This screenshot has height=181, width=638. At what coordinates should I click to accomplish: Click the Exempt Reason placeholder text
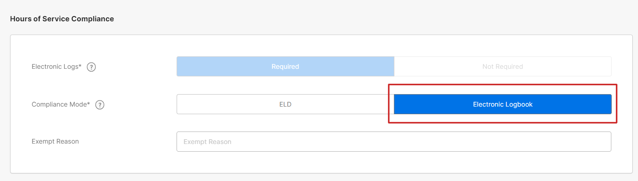207,142
